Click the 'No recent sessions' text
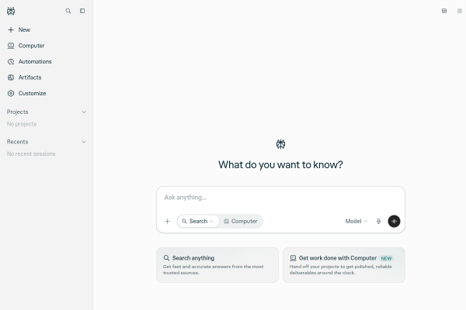Screen dimensions: 466x310 [x=31, y=153]
